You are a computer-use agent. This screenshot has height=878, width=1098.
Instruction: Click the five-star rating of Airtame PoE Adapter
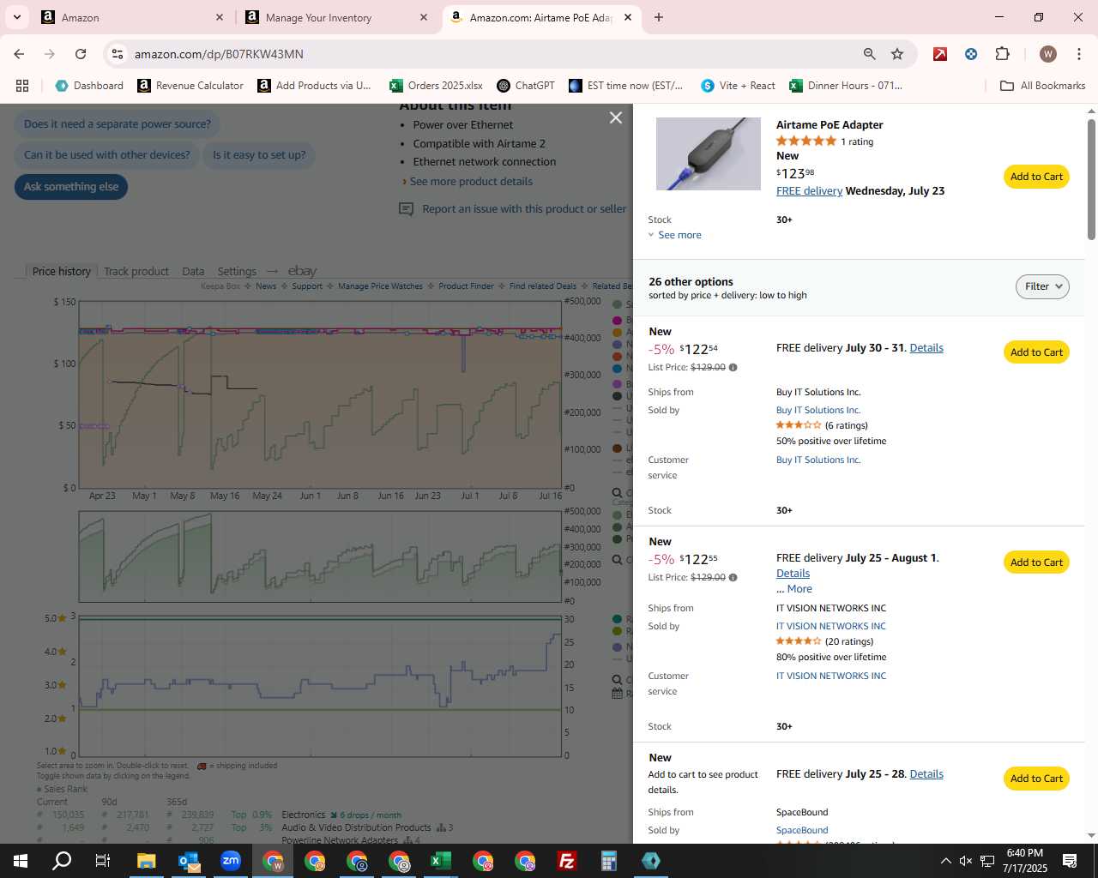point(805,141)
